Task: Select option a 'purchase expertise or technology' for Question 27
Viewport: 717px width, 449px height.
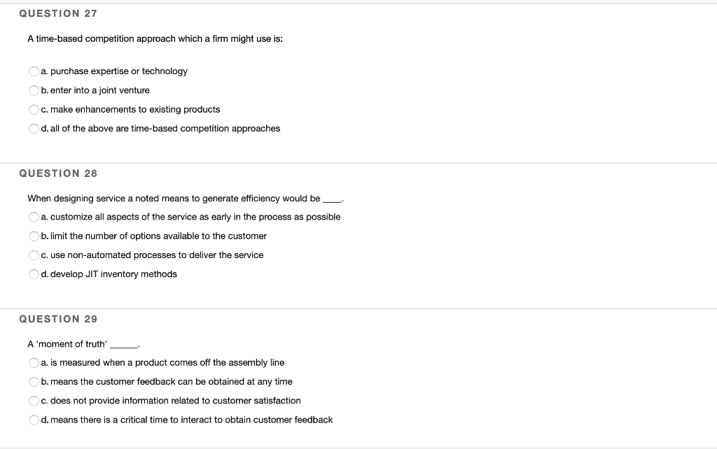Action: (34, 71)
